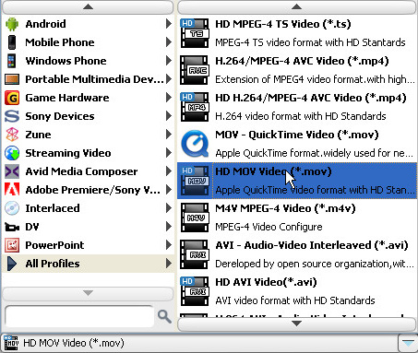Open the profile dropdown arrow button

point(408,343)
